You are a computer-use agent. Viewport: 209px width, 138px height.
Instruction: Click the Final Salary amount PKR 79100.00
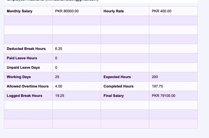(x=163, y=96)
